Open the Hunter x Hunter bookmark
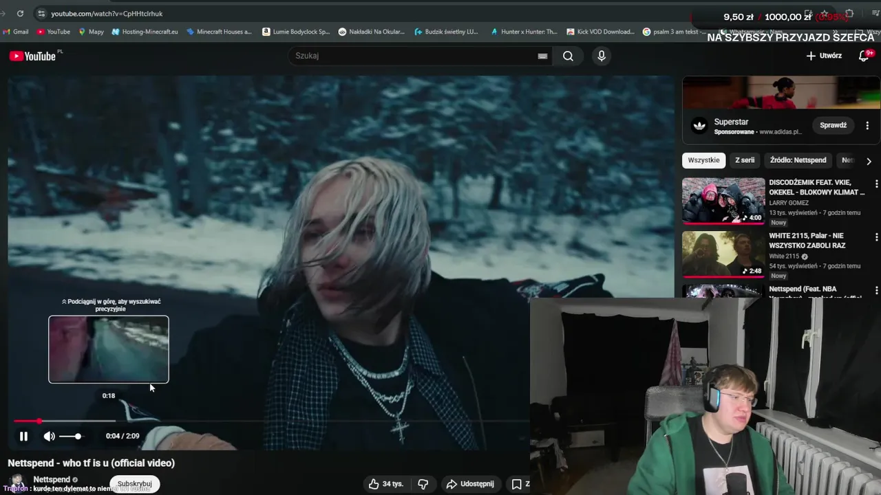This screenshot has width=881, height=495. click(x=523, y=32)
